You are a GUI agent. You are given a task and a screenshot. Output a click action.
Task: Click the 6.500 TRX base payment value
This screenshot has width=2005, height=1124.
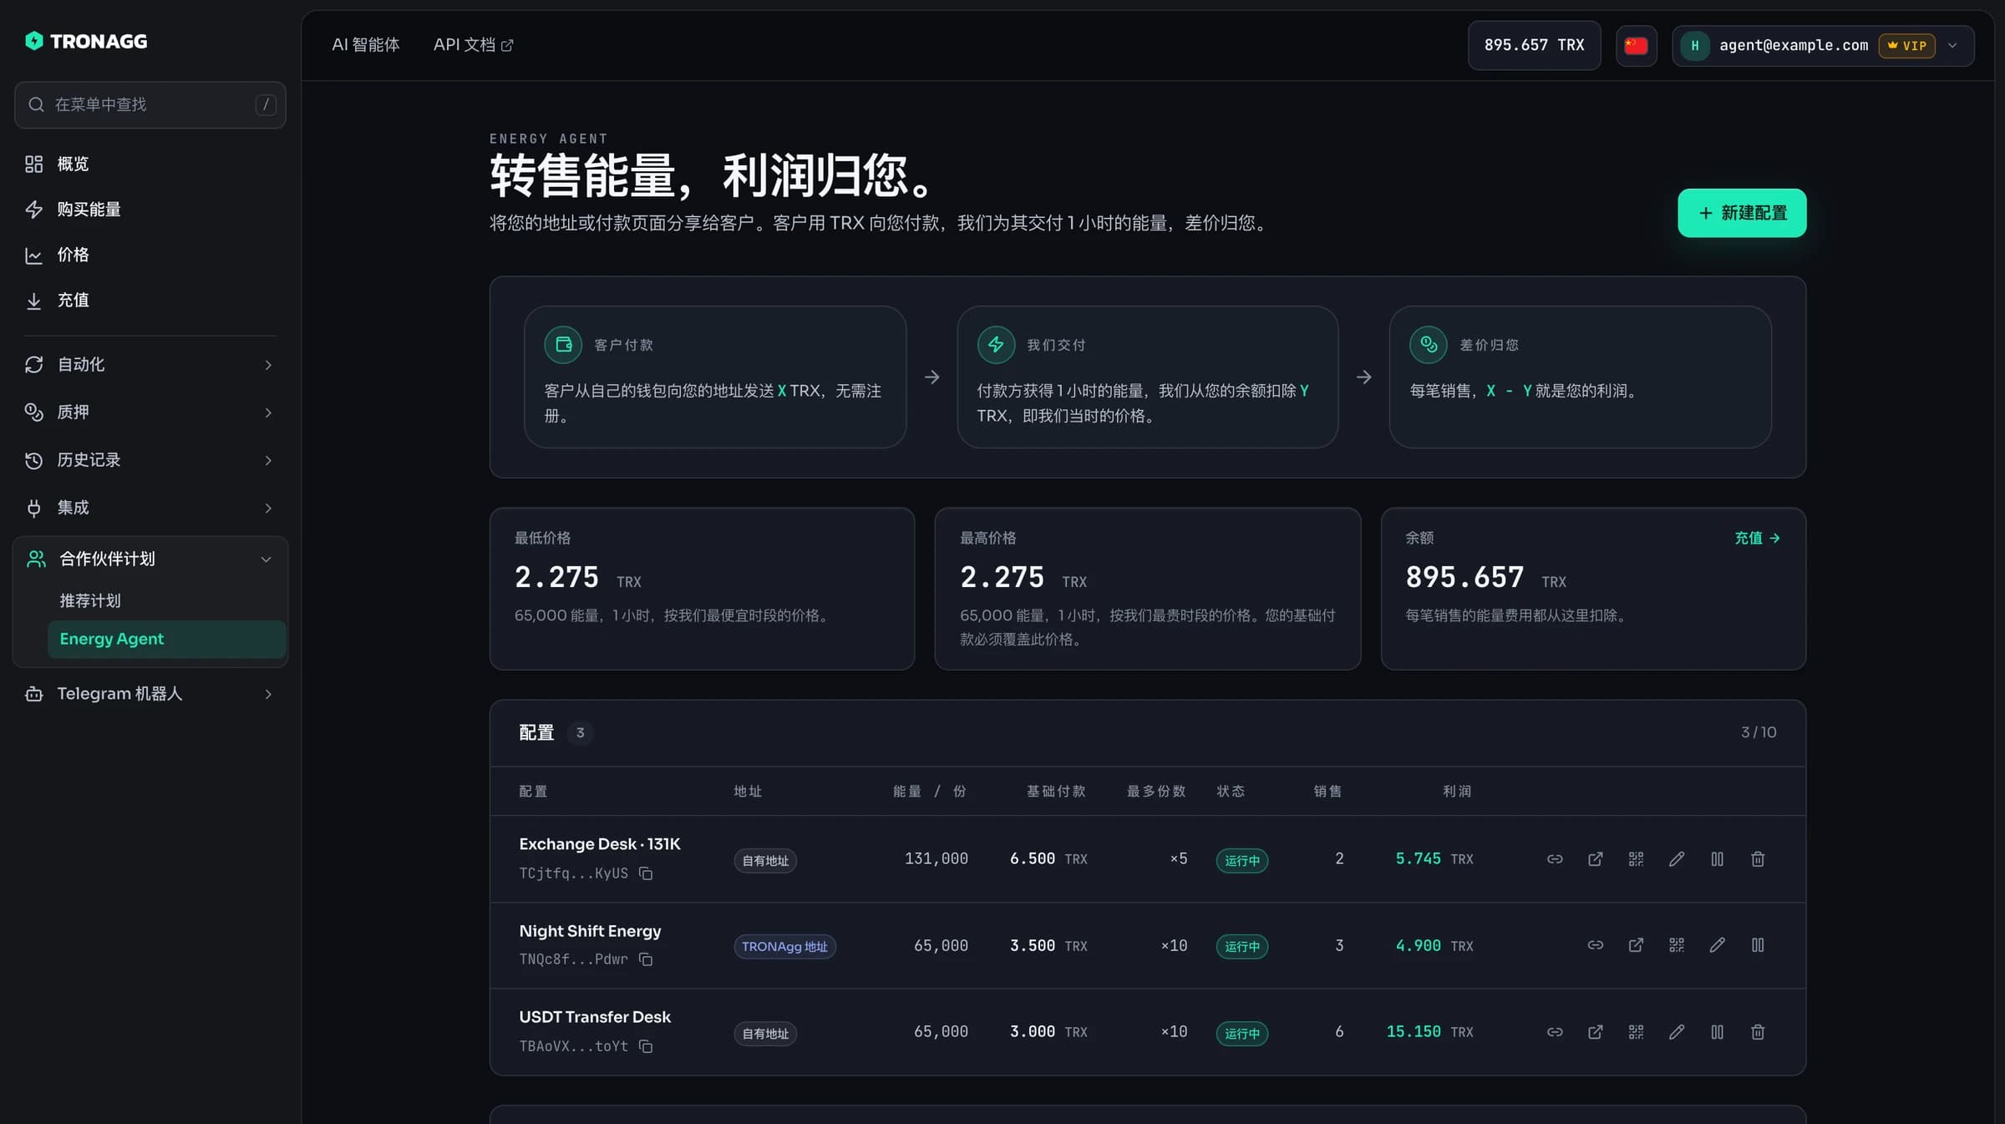pos(1048,859)
